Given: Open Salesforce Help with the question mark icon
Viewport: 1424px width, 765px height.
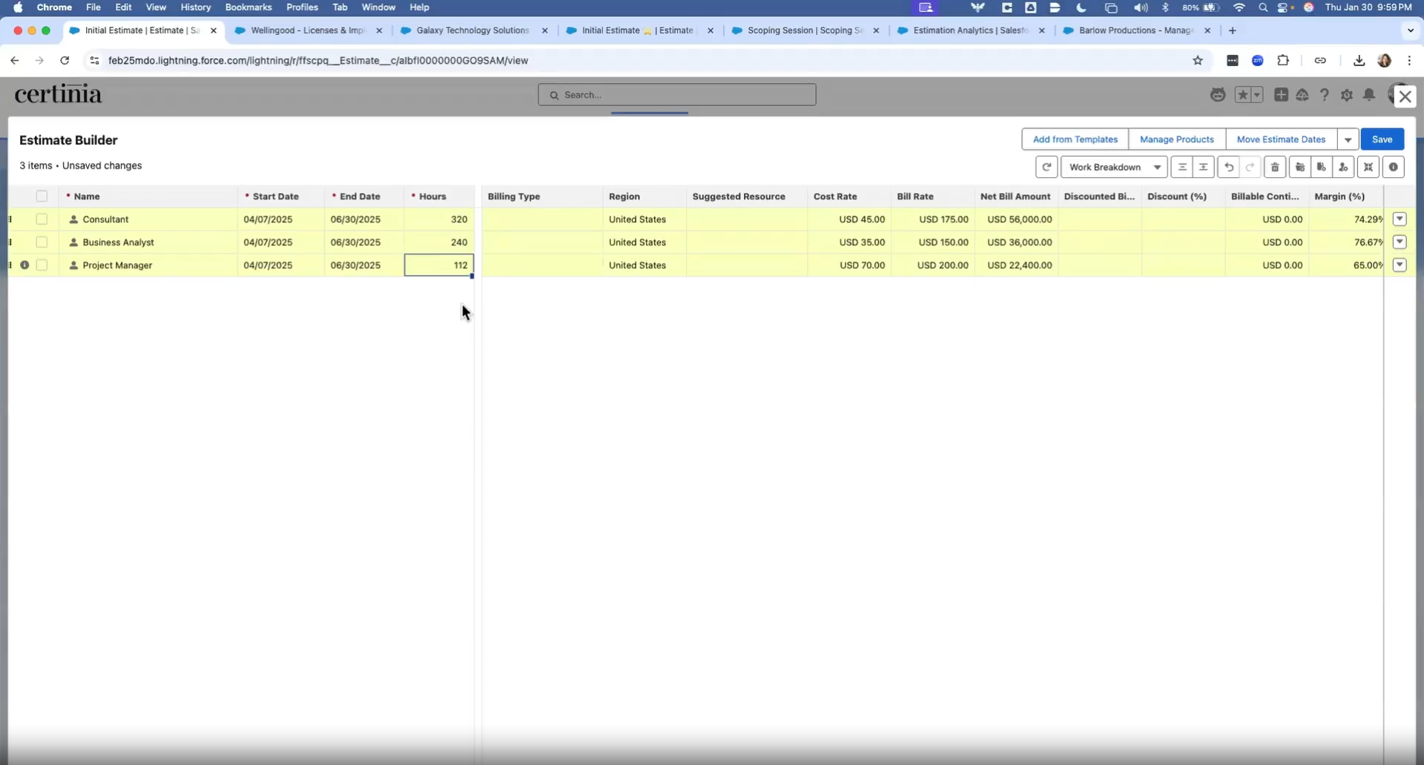Looking at the screenshot, I should coord(1325,95).
